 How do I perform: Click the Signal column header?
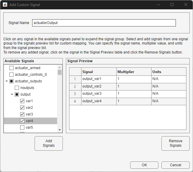(99, 72)
